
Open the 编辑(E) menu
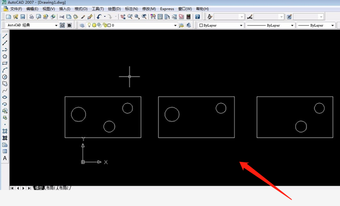click(x=32, y=9)
